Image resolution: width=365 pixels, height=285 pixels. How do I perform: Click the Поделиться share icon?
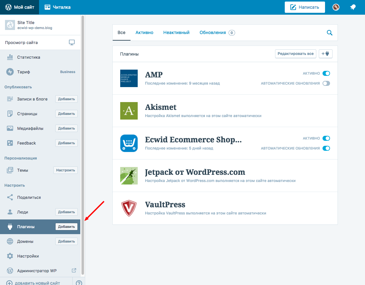[10, 198]
